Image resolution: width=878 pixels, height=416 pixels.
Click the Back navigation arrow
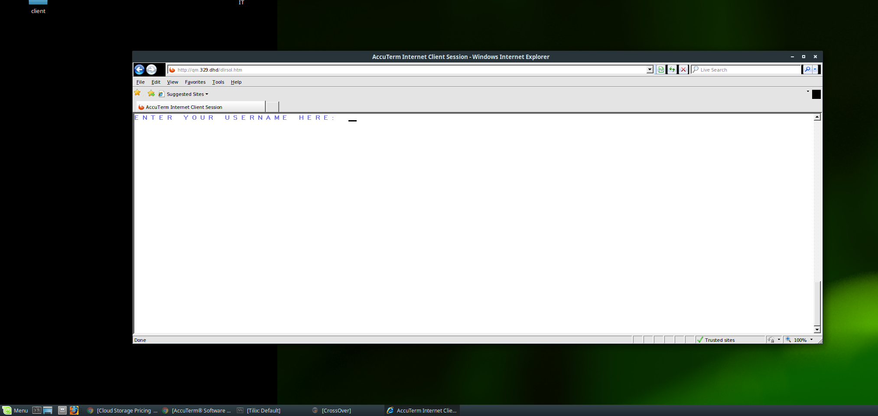pos(139,69)
